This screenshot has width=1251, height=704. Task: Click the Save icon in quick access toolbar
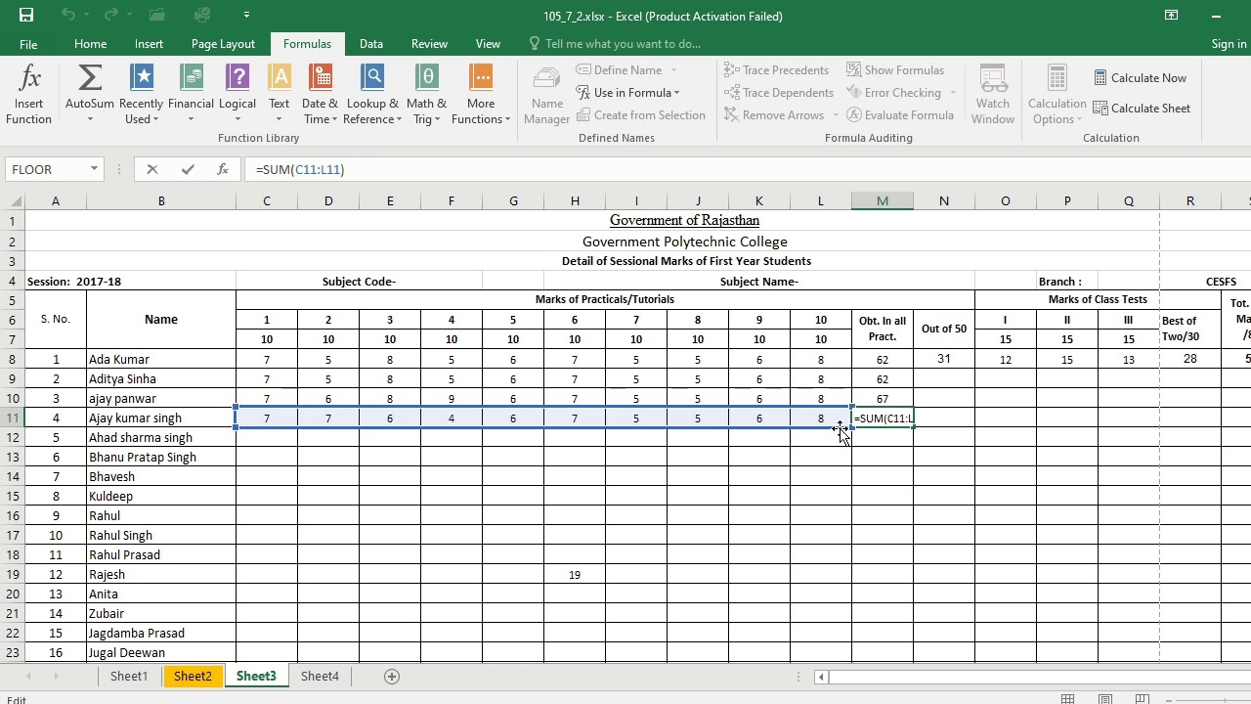(x=26, y=15)
